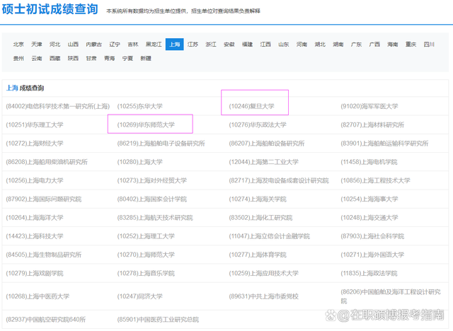This screenshot has height=331, width=453.
Task: Click the highlighted 上海 tab
Action: pyautogui.click(x=175, y=44)
